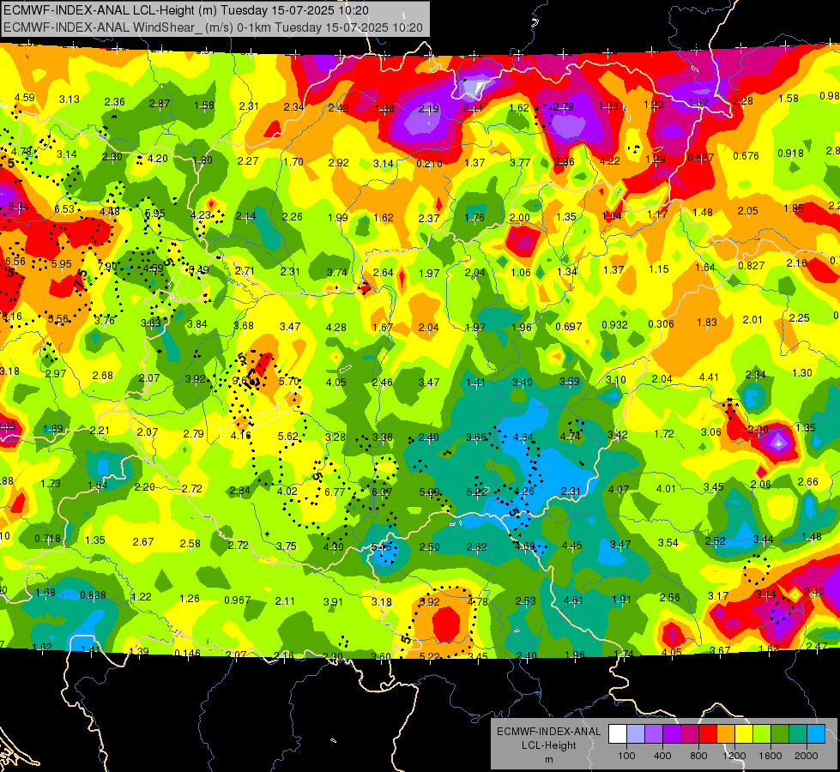Click wind shear value 0.697
This screenshot has height=772, width=840.
point(569,326)
